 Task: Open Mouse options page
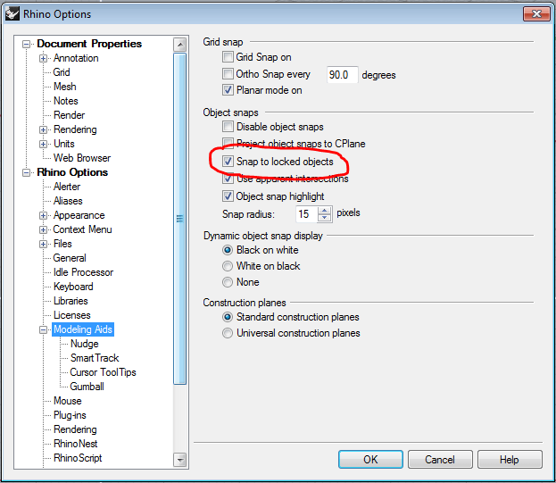point(67,401)
